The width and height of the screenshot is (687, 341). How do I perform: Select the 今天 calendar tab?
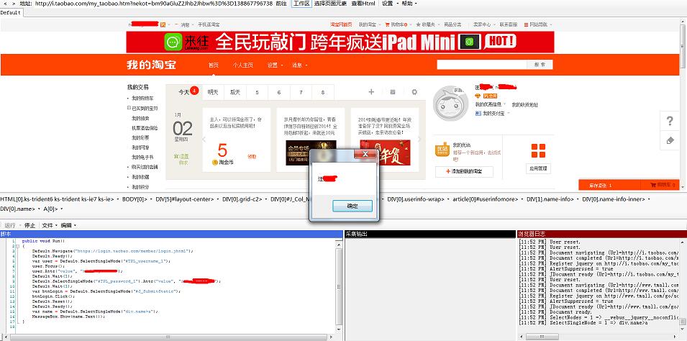[183, 92]
